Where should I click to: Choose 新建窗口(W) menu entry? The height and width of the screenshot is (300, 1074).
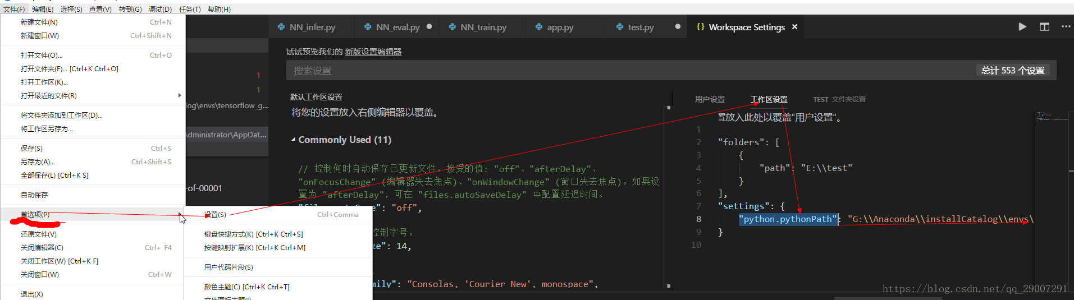[93, 35]
